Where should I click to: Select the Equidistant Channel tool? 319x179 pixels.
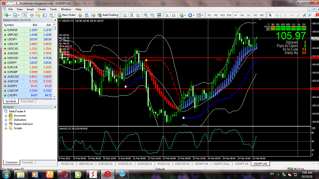pos(305,15)
